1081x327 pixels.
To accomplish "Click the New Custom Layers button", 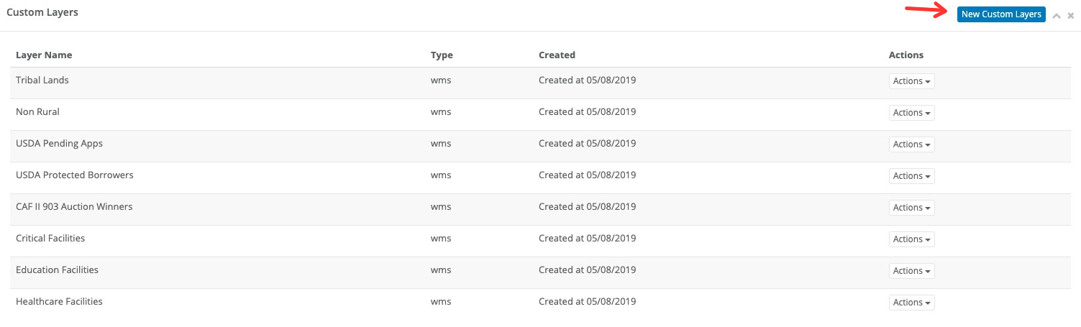I will [x=1000, y=14].
